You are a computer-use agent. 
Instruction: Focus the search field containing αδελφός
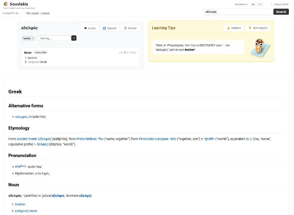coord(237,12)
